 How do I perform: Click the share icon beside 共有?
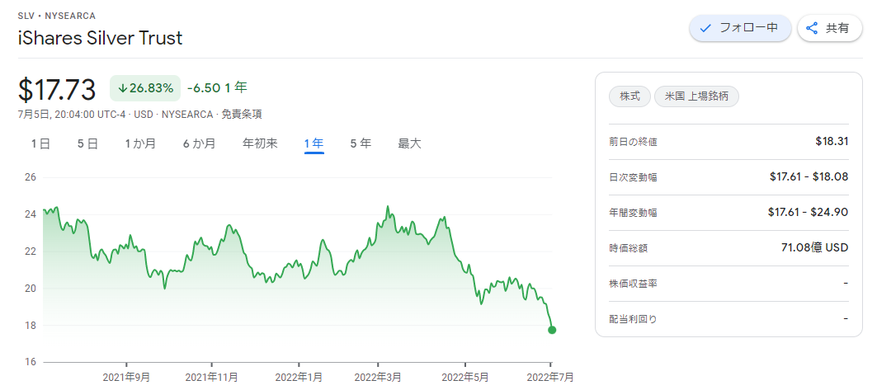tap(812, 28)
